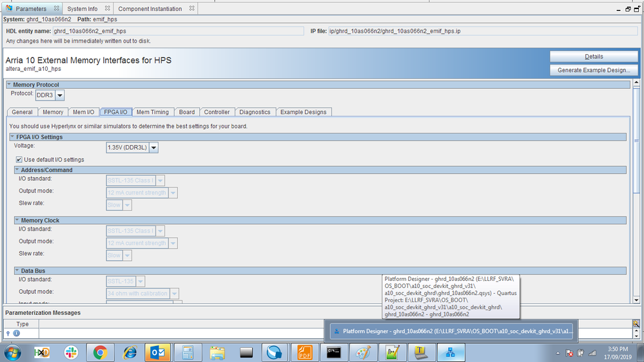Collapse the Address/Command section
This screenshot has height=362, width=644.
click(x=17, y=169)
